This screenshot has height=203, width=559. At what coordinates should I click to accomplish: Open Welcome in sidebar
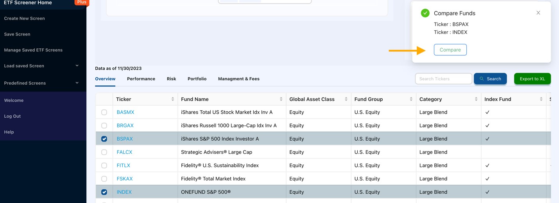14,101
